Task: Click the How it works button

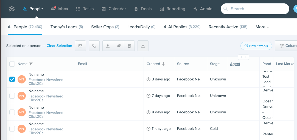Action: 256,46
